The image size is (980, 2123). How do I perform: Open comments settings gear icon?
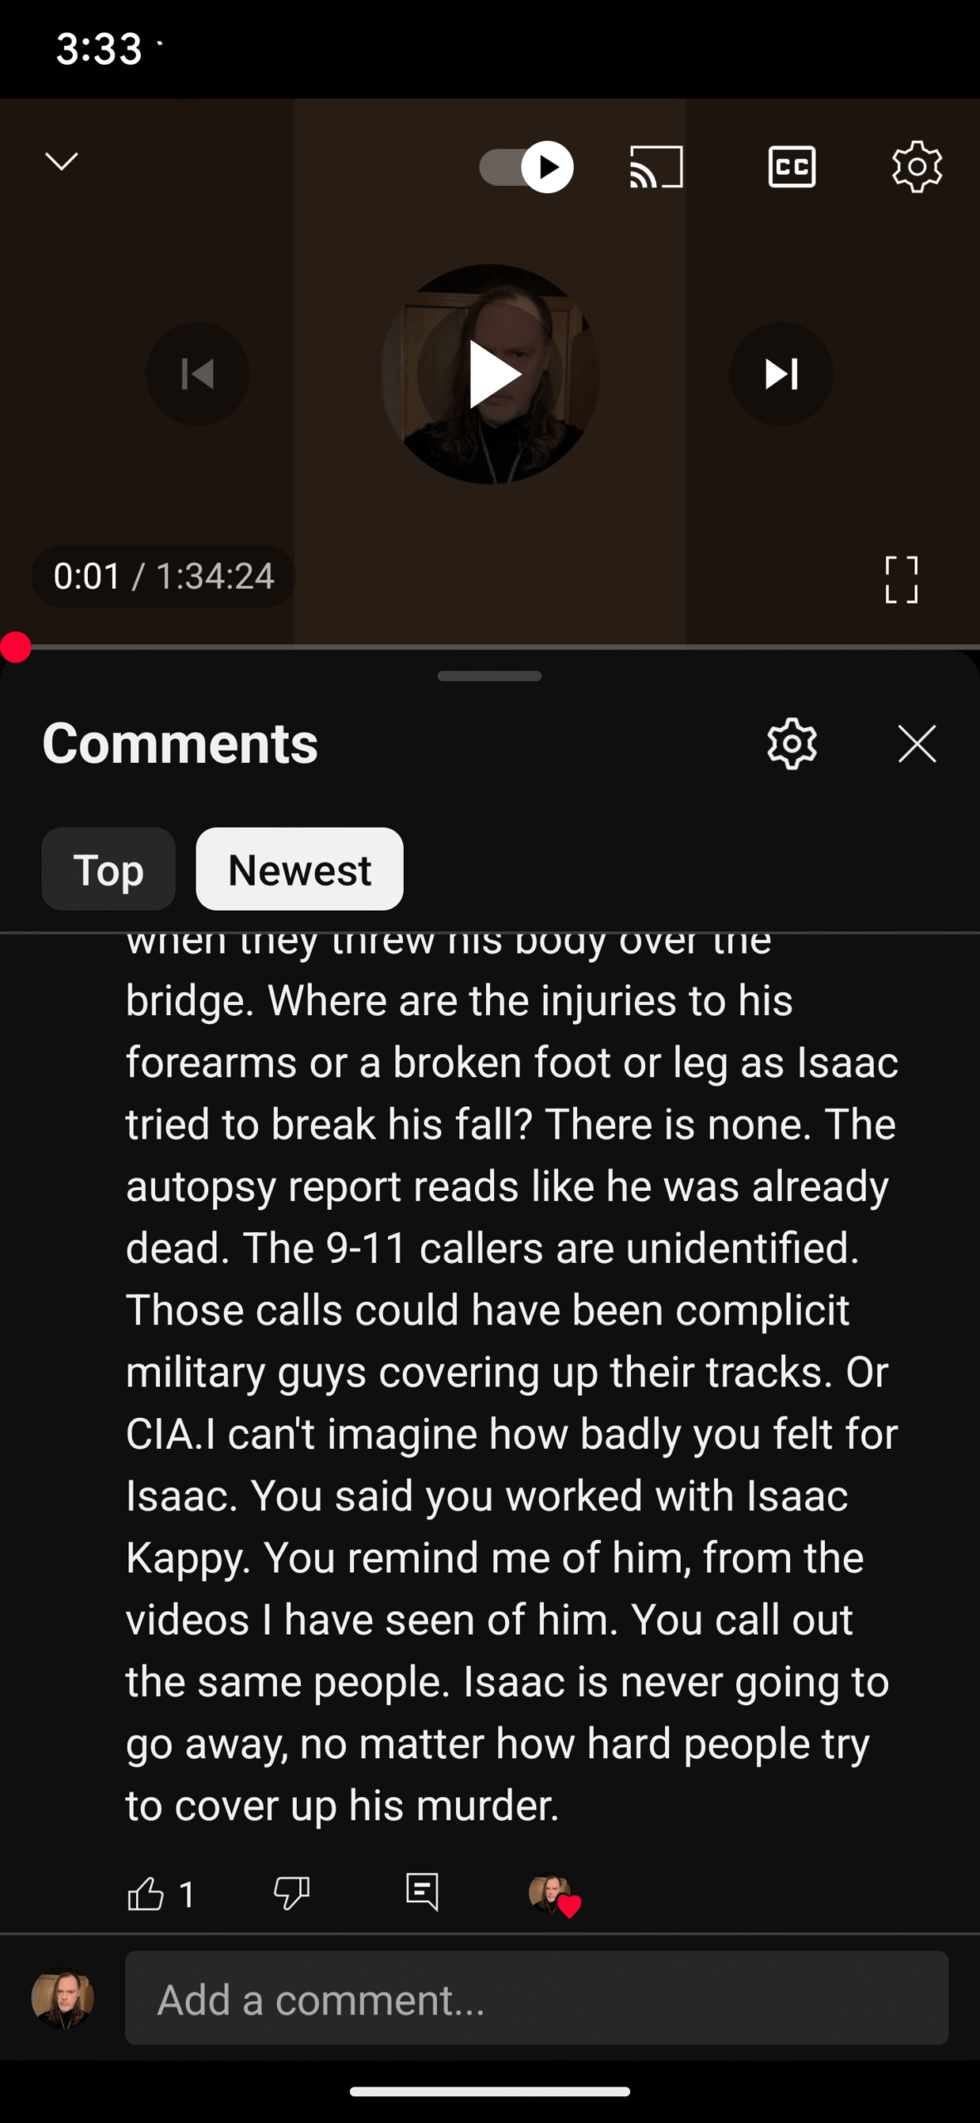coord(792,743)
